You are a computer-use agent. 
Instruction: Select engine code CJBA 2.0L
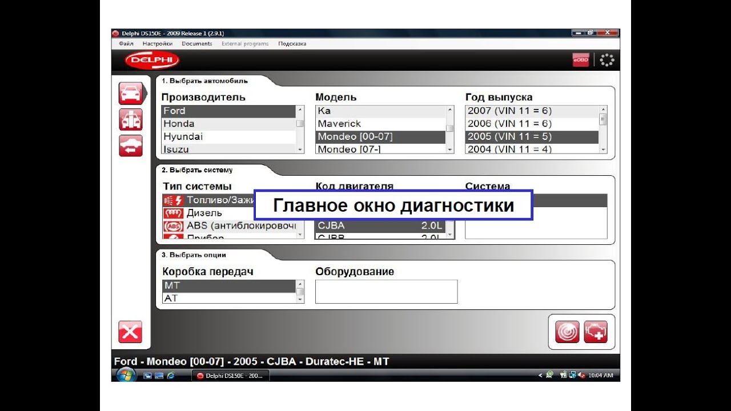coord(380,225)
